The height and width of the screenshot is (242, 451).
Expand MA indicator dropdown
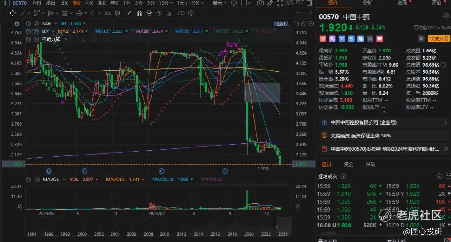click(53, 31)
